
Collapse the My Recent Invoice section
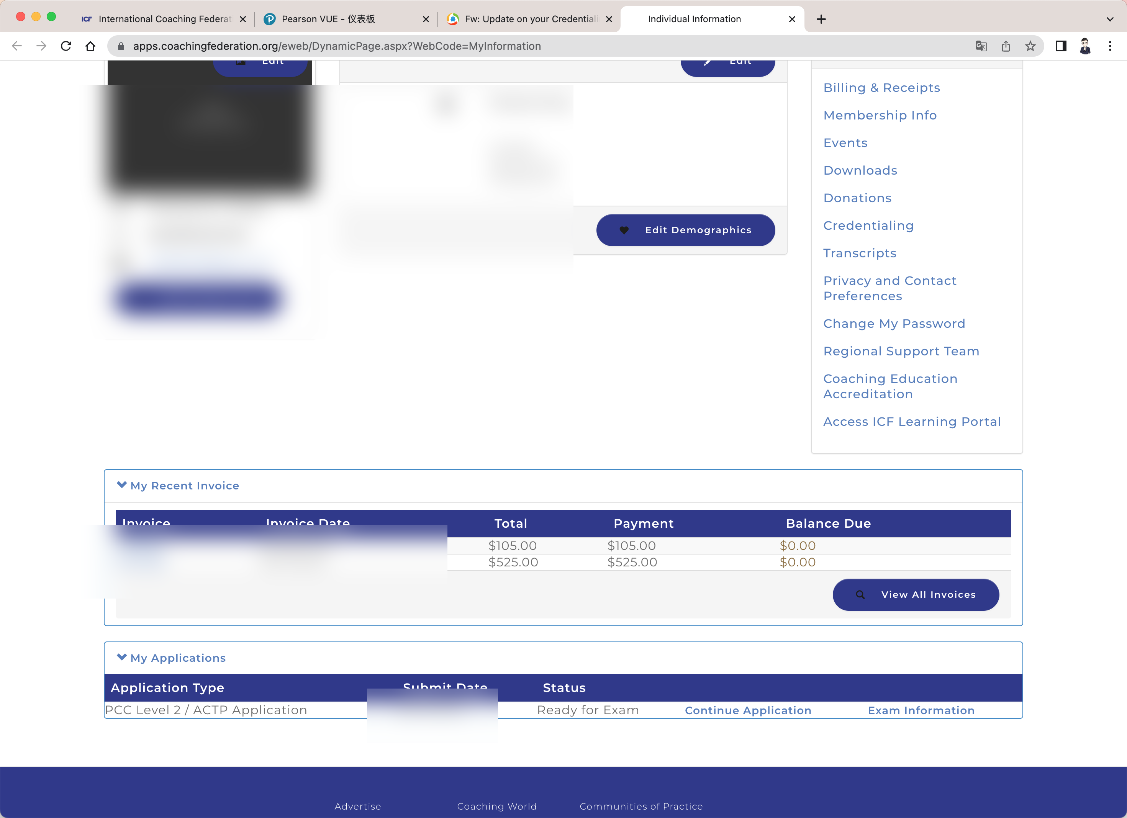click(122, 485)
